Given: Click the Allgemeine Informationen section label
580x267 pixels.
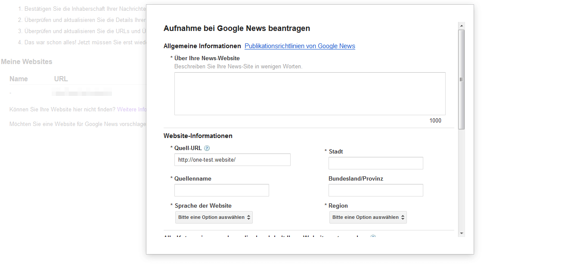Looking at the screenshot, I should (202, 46).
